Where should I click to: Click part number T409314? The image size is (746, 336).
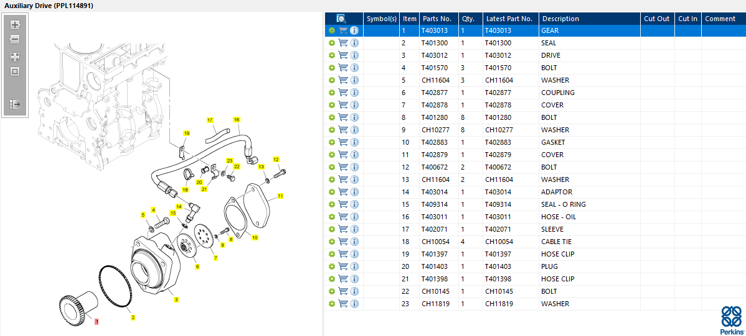click(435, 204)
